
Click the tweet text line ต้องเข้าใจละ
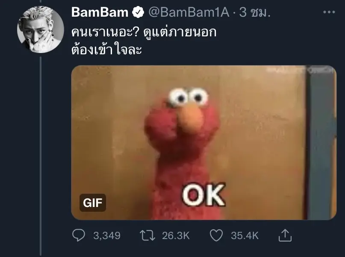[x=106, y=50]
